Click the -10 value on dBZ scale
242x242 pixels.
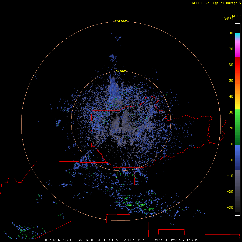pyautogui.click(x=230, y=176)
